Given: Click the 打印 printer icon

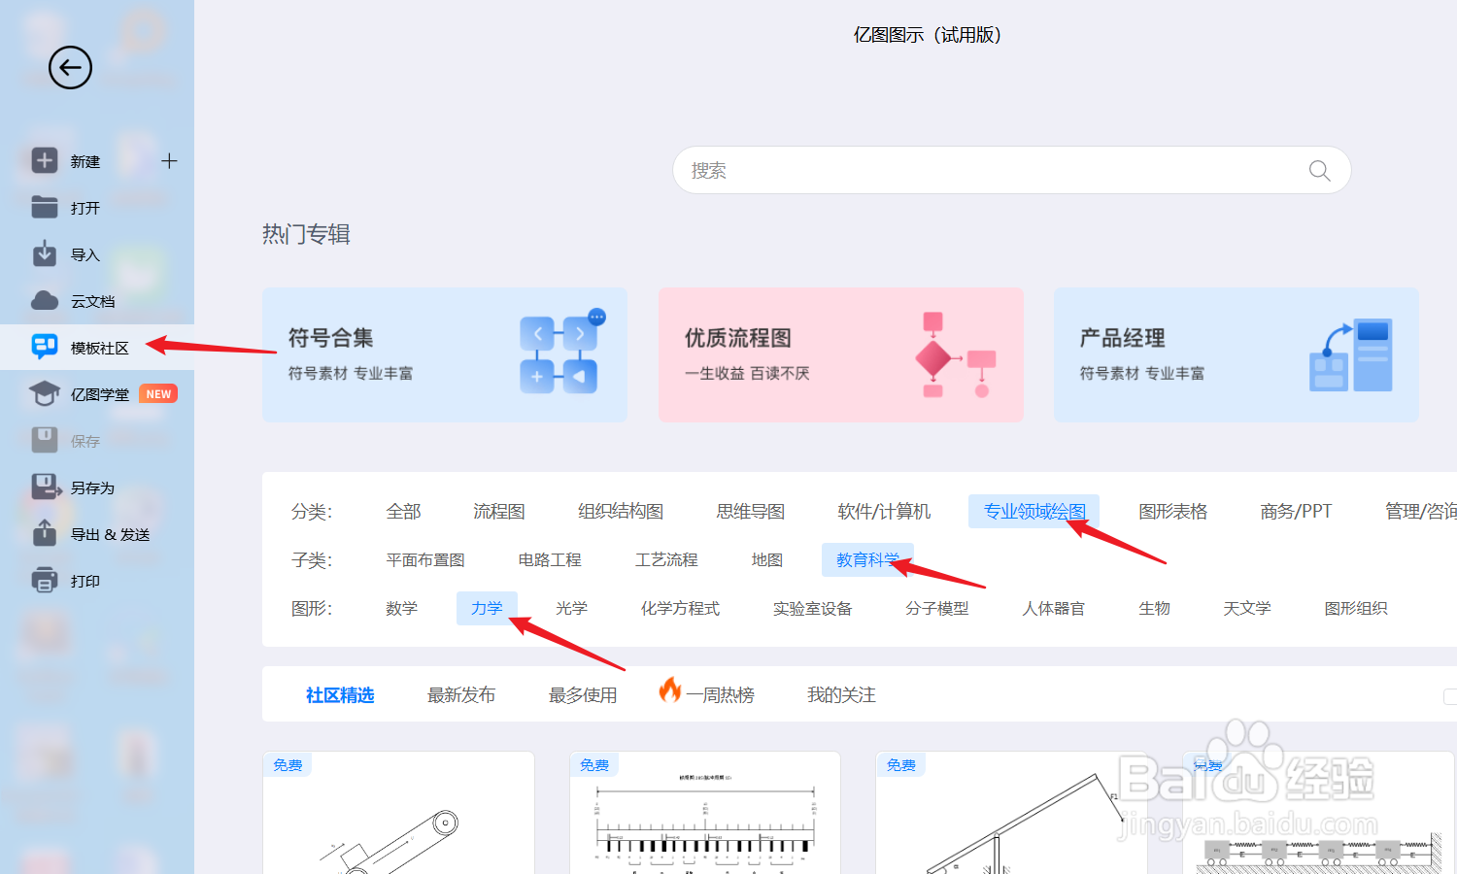Looking at the screenshot, I should click(45, 580).
